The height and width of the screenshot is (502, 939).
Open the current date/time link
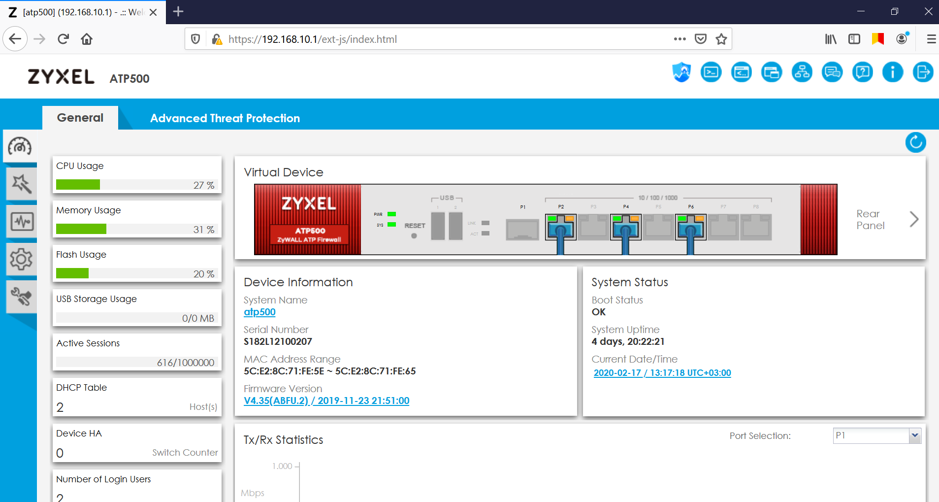pos(662,373)
